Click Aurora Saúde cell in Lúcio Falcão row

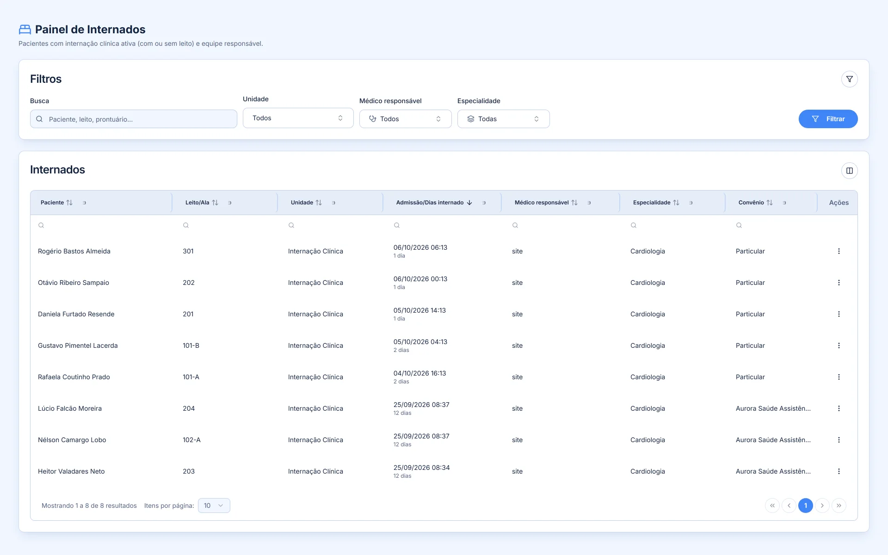click(773, 408)
